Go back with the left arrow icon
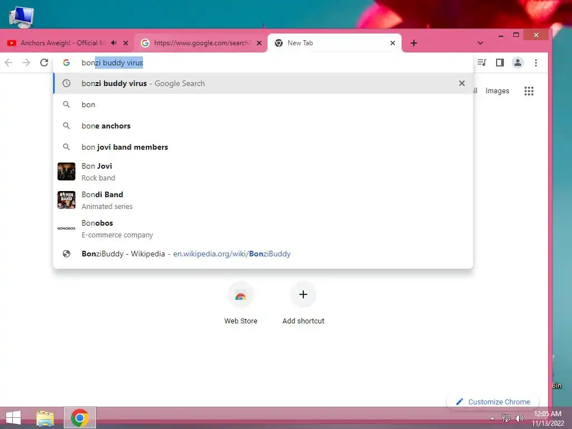 click(8, 63)
